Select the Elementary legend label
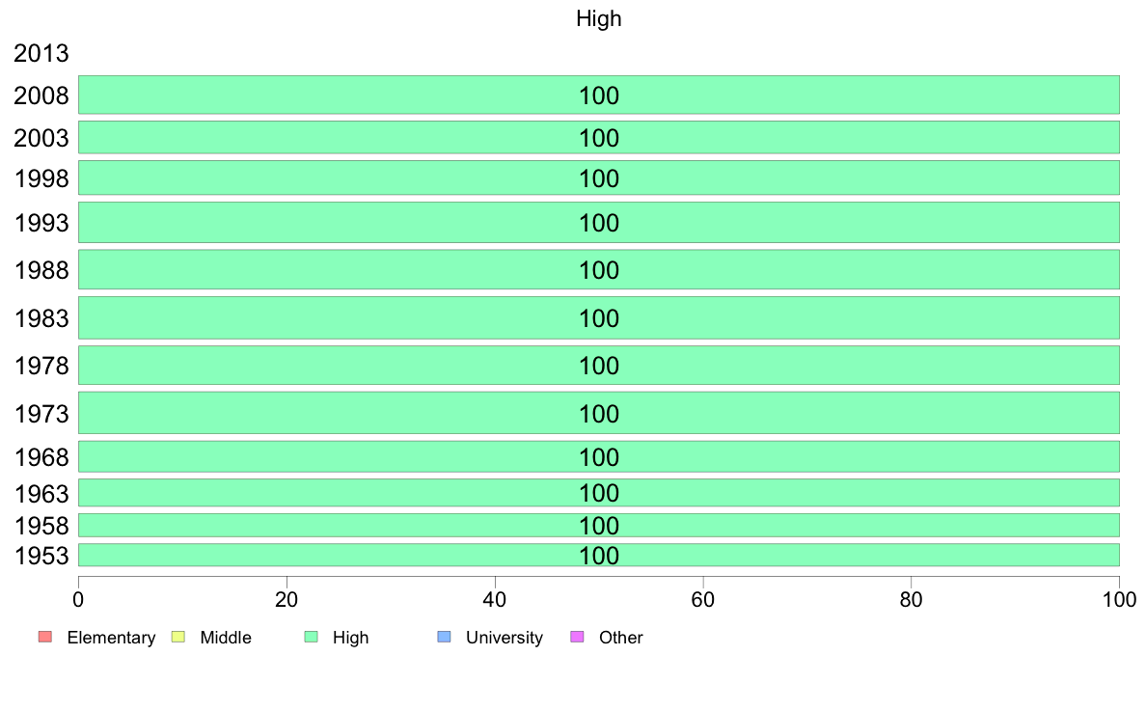Image resolution: width=1146 pixels, height=710 pixels. point(111,638)
